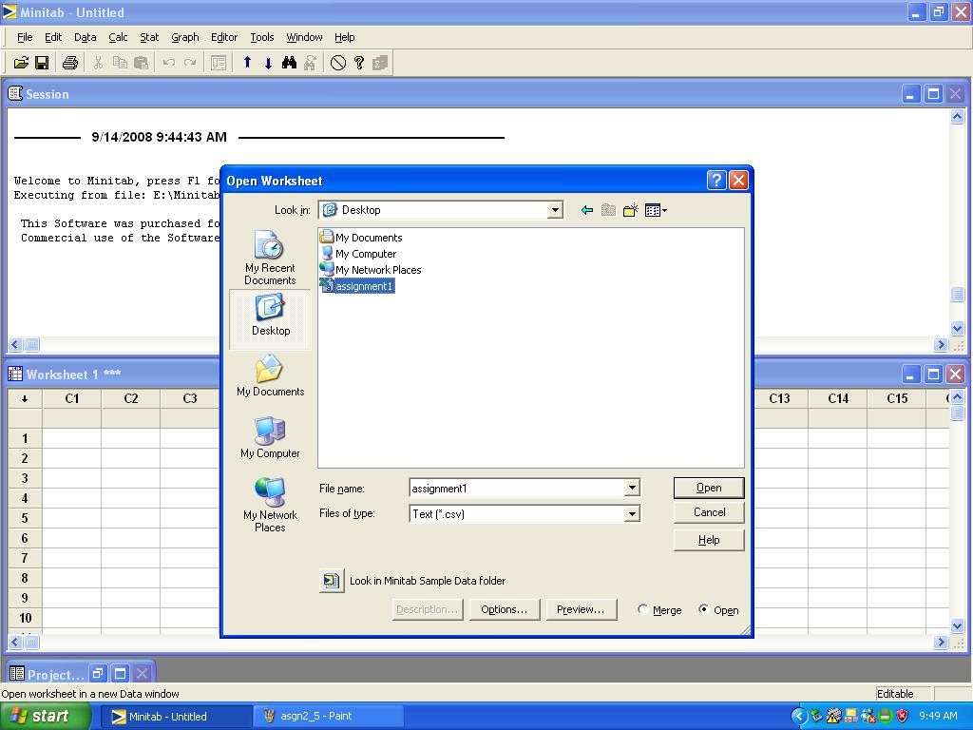Go back using the dialog's back arrow

coord(587,210)
